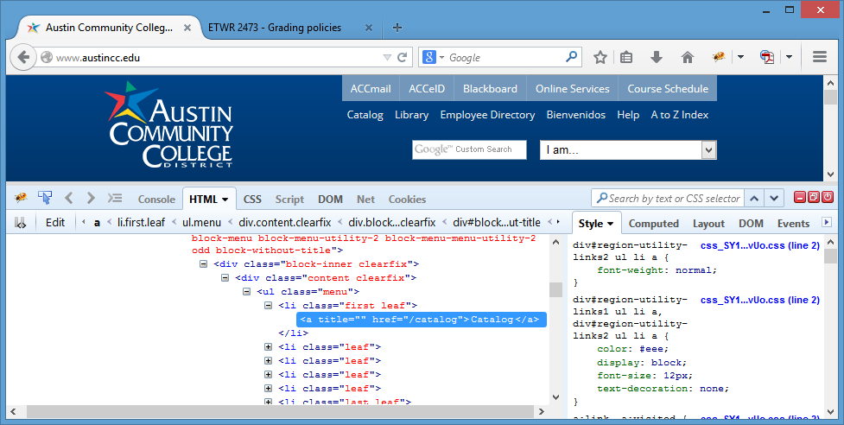The image size is (844, 425).
Task: Open the Firebug toolbar button dropdown arrow
Action: point(740,57)
